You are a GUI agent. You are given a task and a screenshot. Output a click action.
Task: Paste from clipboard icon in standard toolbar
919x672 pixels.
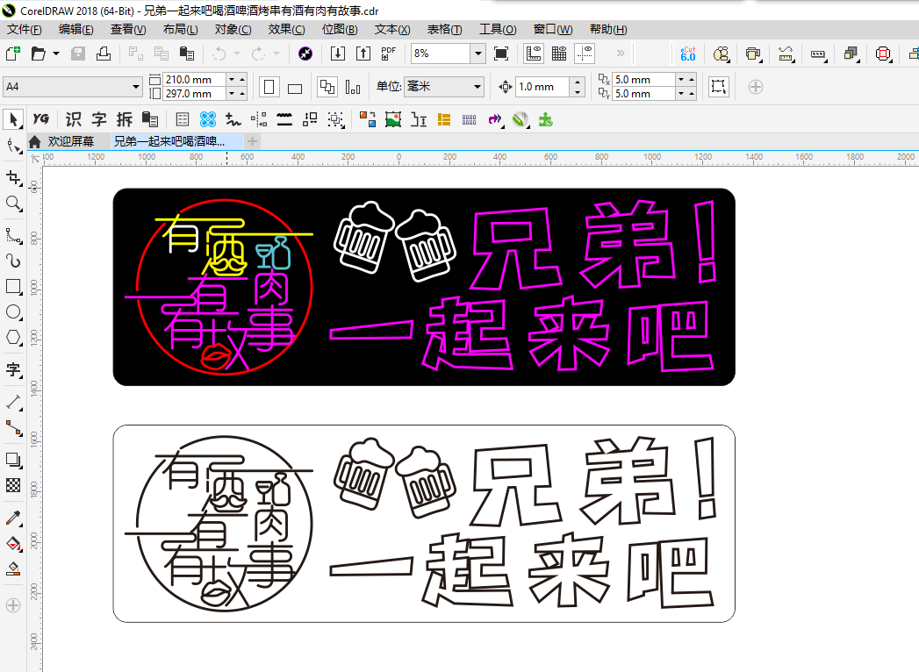tap(186, 54)
